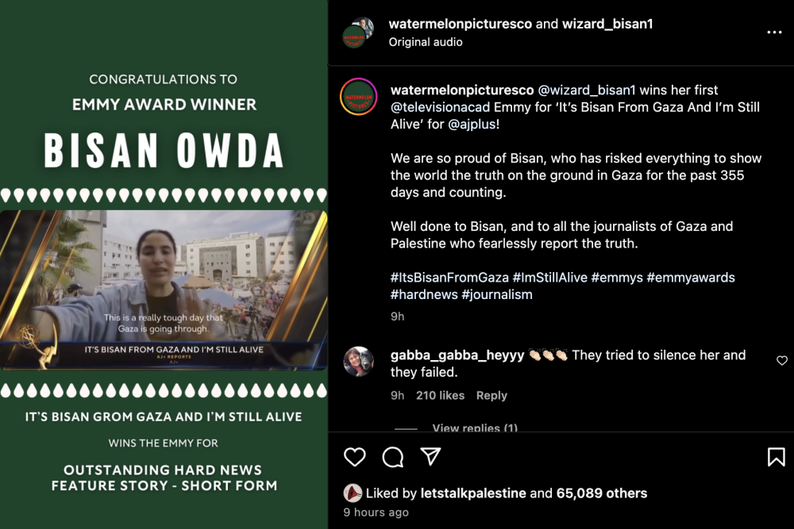Click the stacked profile avatars in the post header
This screenshot has width=794, height=529.
click(x=358, y=33)
